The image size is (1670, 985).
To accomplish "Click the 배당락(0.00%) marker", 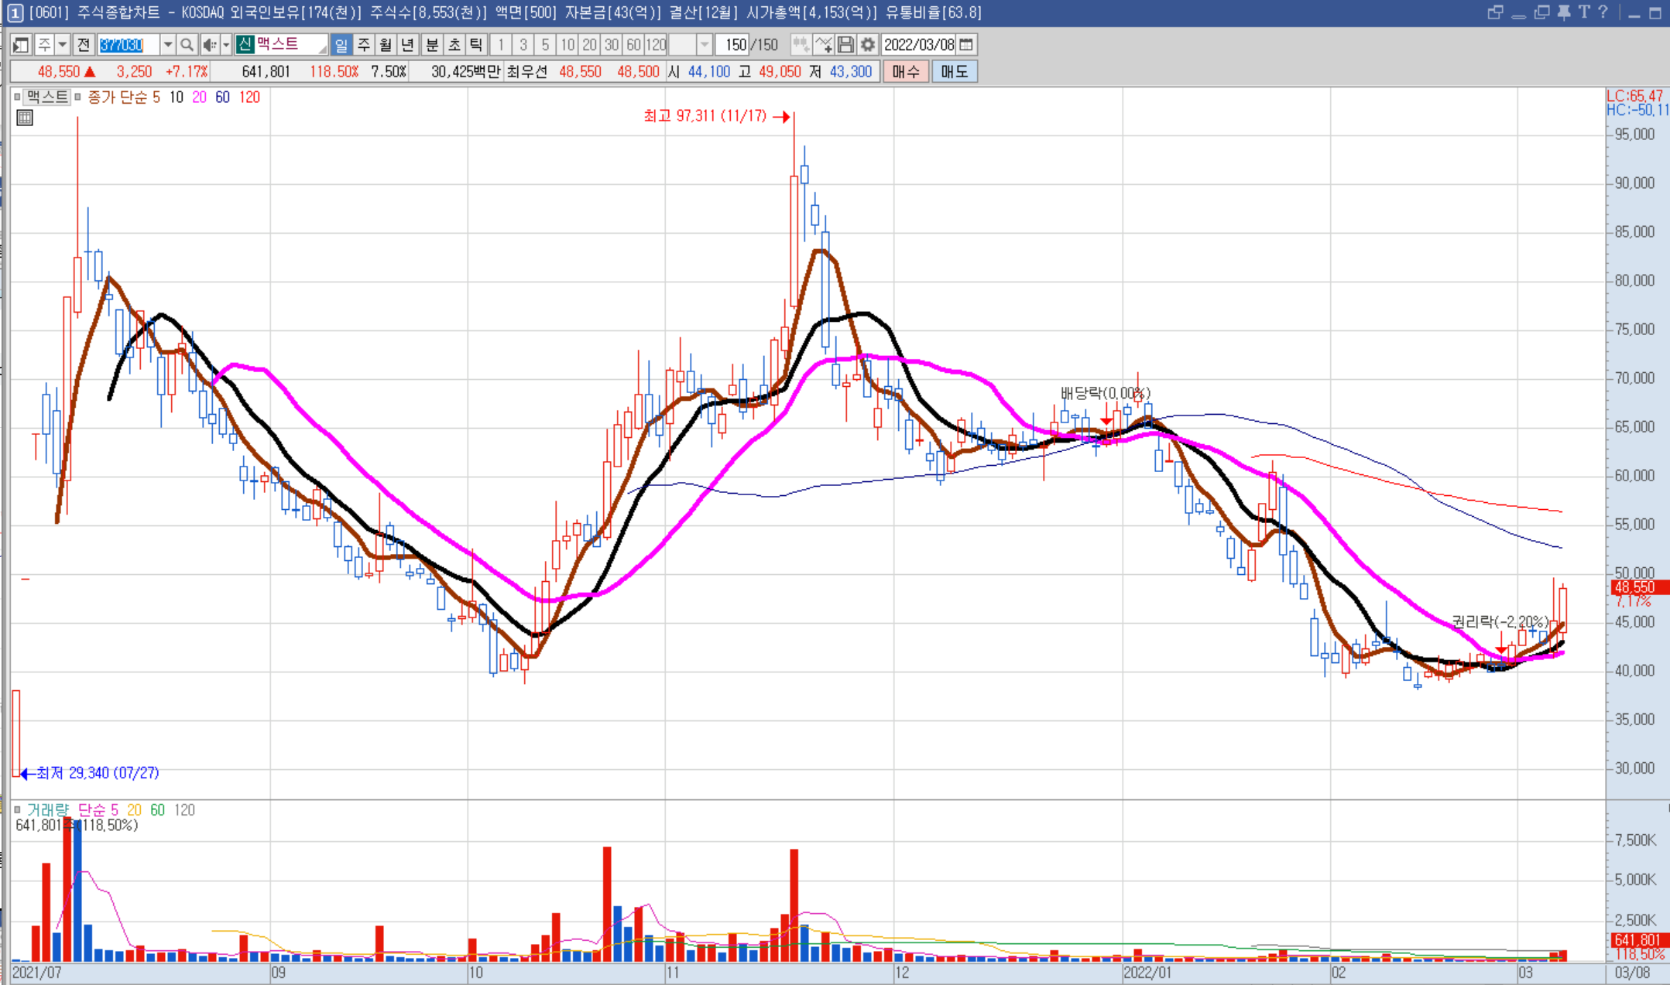I will [1106, 394].
